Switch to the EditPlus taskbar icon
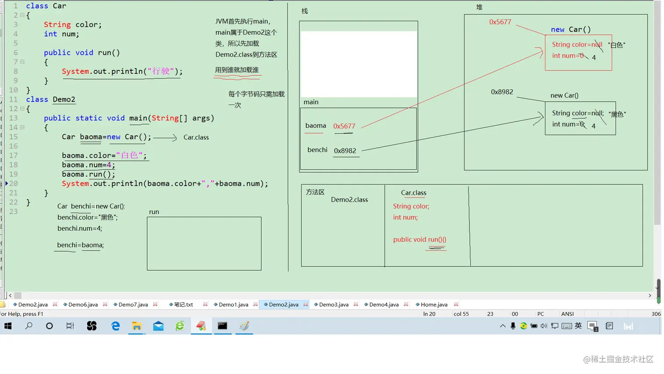 point(201,326)
